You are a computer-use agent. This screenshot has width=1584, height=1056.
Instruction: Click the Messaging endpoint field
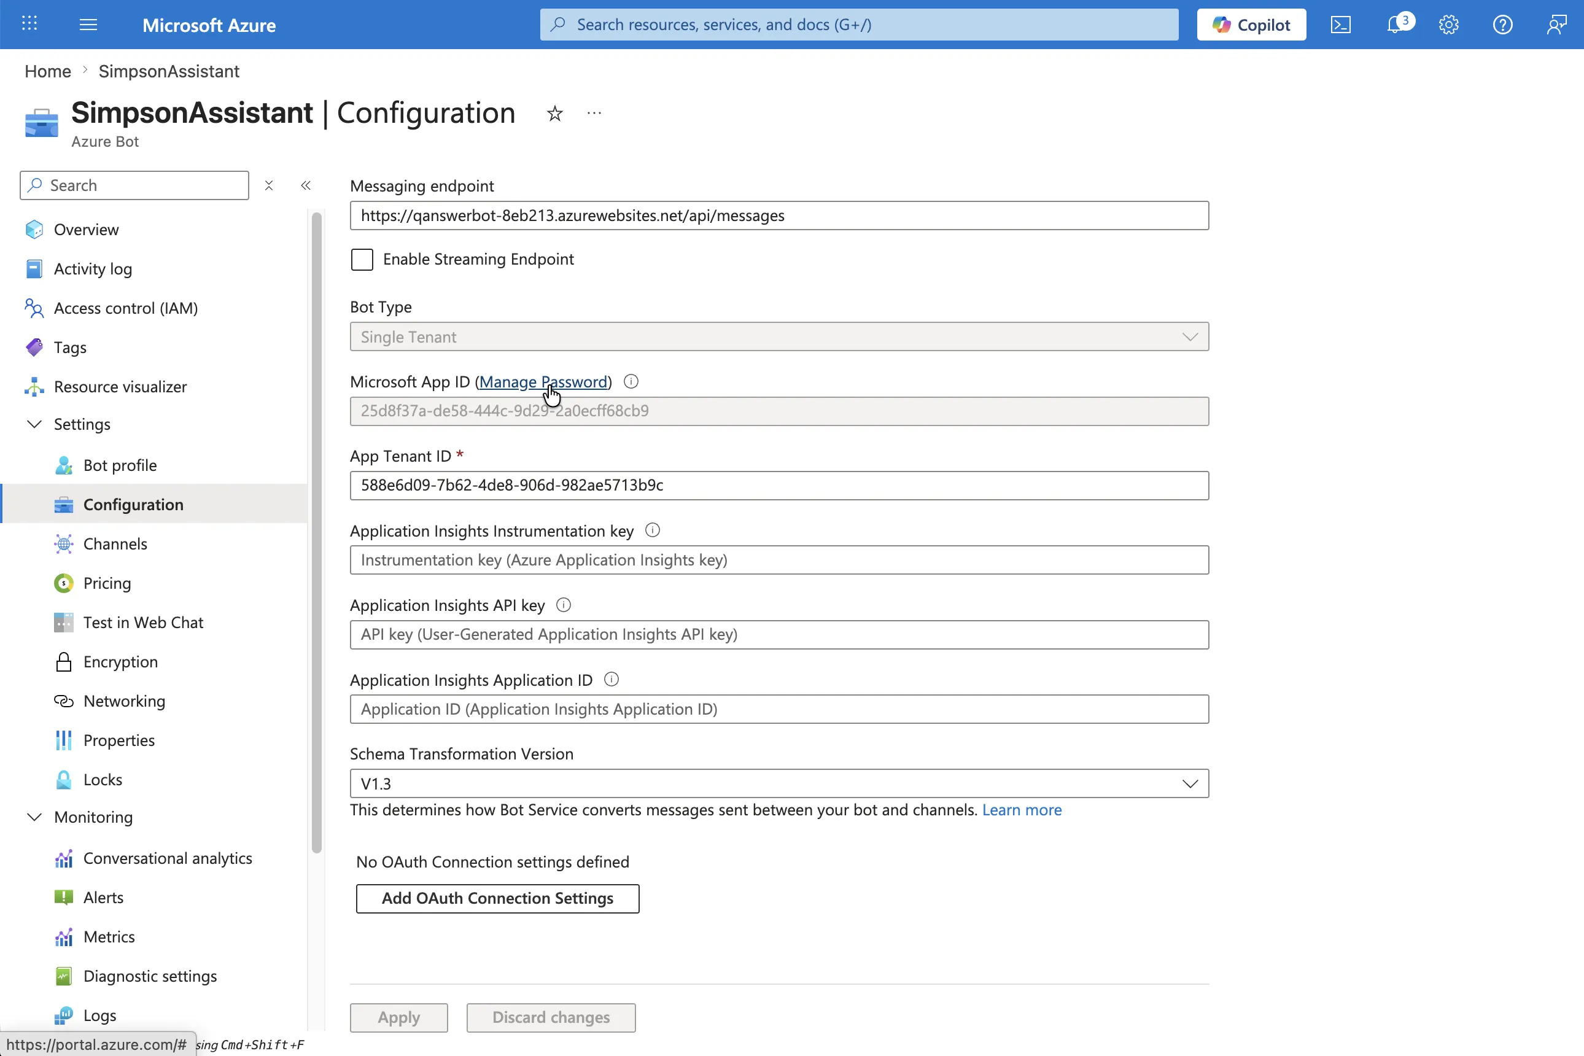pos(779,215)
